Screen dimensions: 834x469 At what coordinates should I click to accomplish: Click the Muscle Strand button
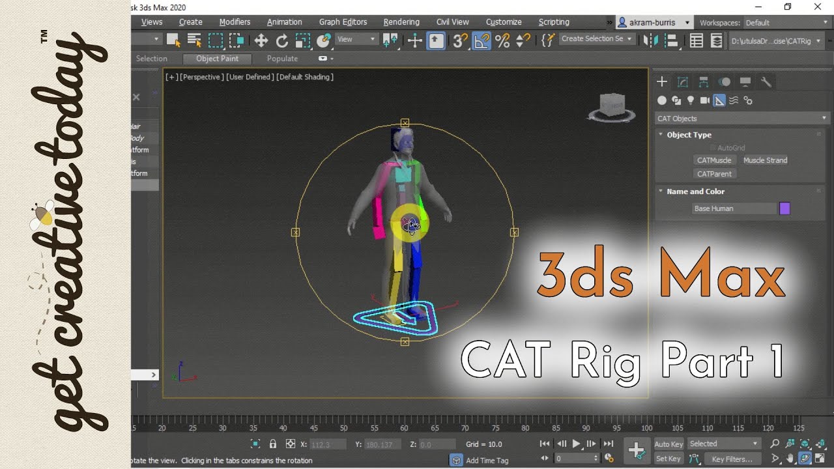tap(765, 160)
